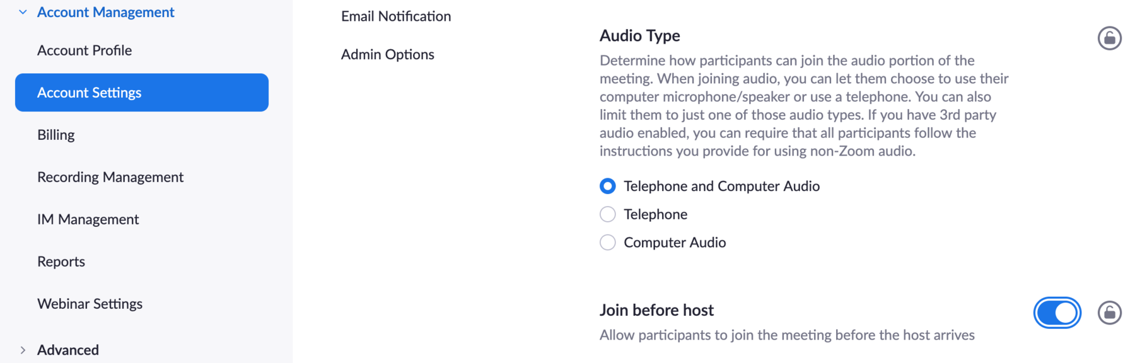1135x363 pixels.
Task: Click the Join before host title text
Action: click(x=656, y=310)
